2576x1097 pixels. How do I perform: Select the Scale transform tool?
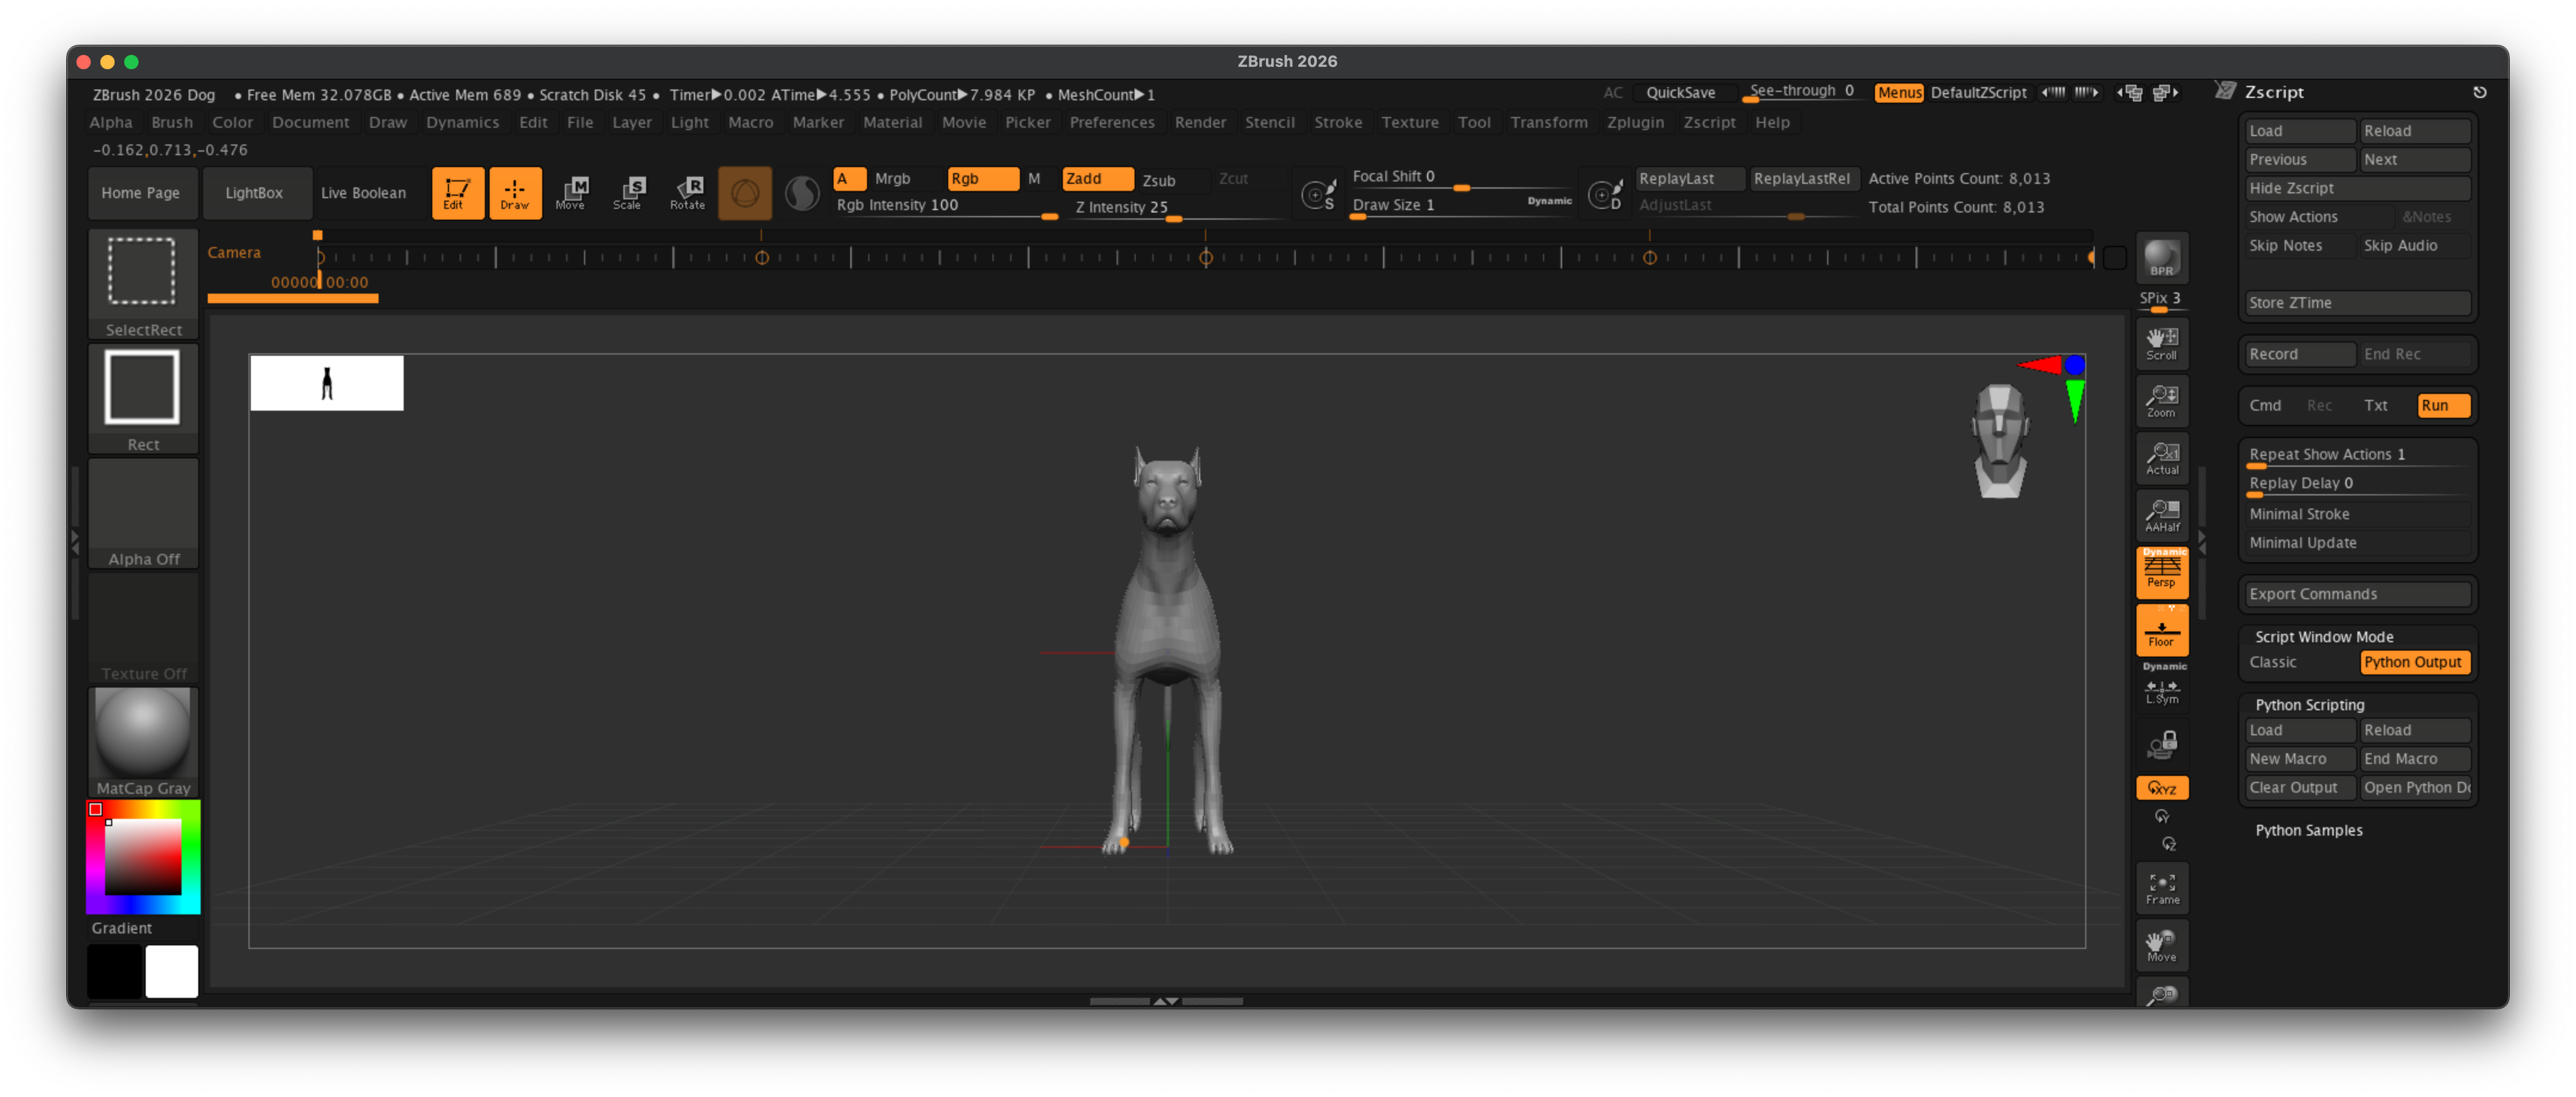click(629, 192)
